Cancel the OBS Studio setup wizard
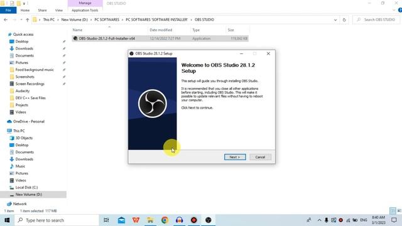This screenshot has height=226, width=402. [260, 157]
